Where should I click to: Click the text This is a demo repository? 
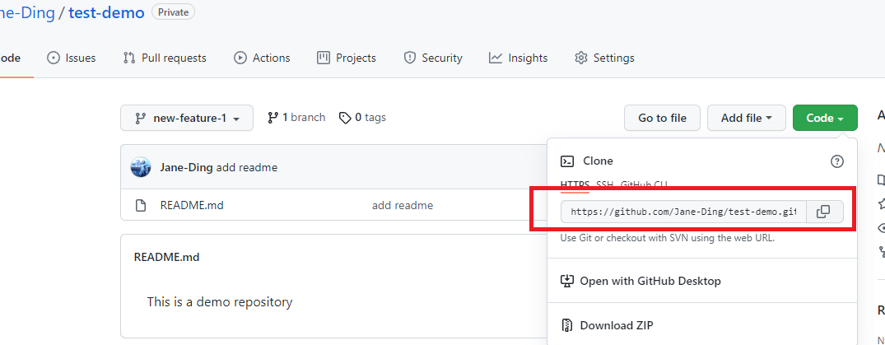[220, 301]
